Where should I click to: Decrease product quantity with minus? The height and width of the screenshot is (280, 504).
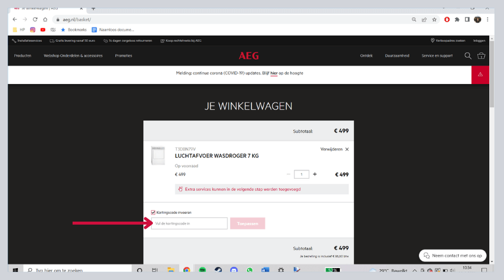(x=289, y=175)
